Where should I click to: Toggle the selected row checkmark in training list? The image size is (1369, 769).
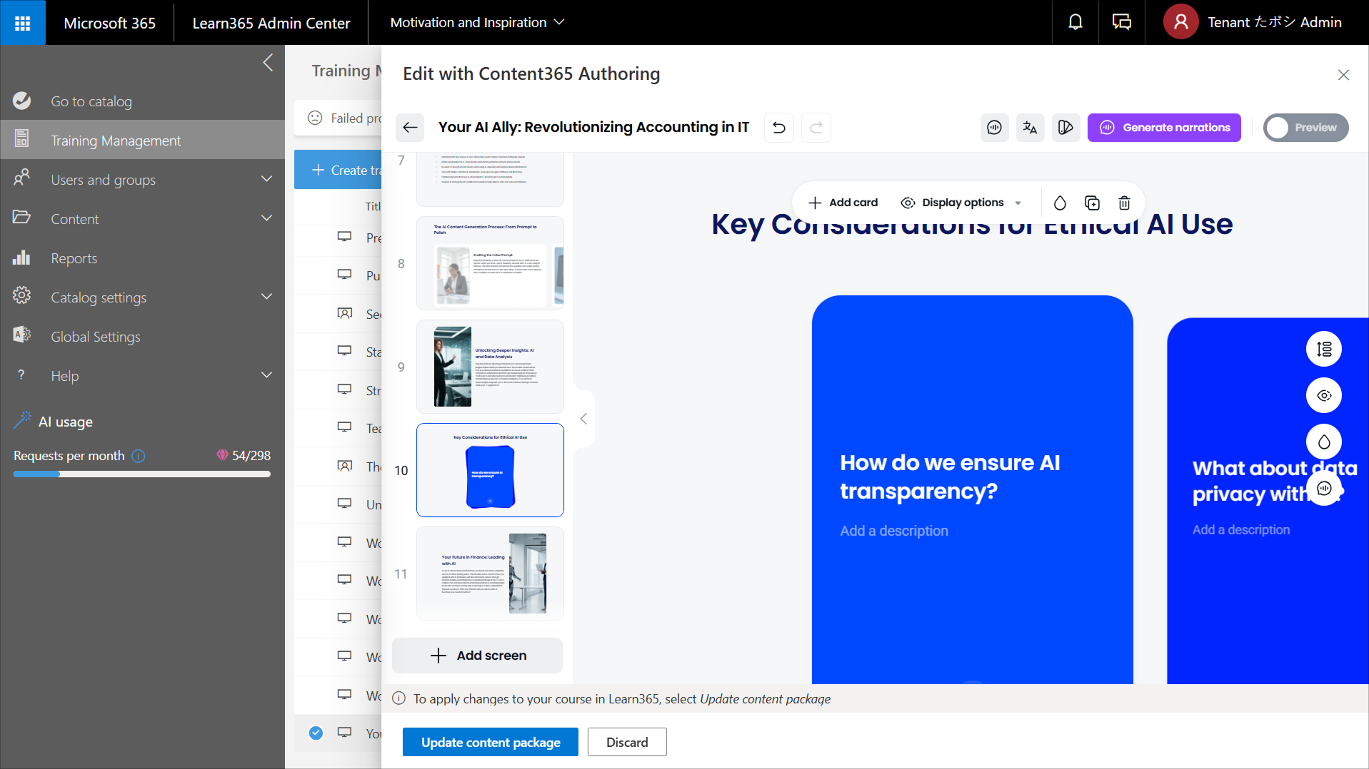316,733
